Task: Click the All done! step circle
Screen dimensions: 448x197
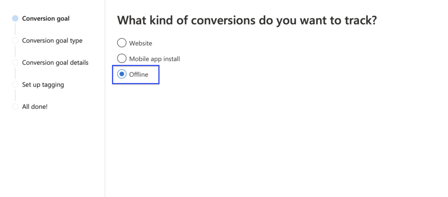Action: click(15, 106)
